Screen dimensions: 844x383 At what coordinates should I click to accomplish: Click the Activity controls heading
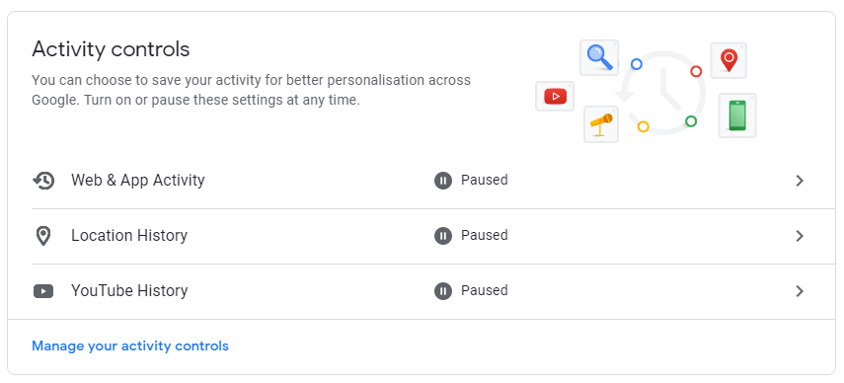pyautogui.click(x=111, y=49)
